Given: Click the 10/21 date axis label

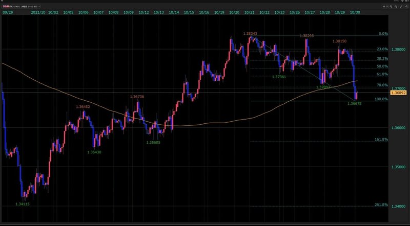Looking at the screenshot, I should 249,12.
